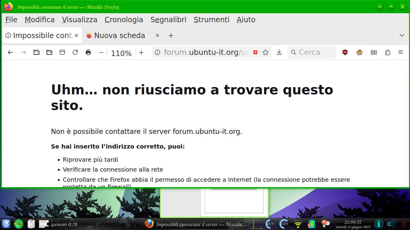
Task: Click the 63,6% circular usage monitor
Action: coord(284,224)
